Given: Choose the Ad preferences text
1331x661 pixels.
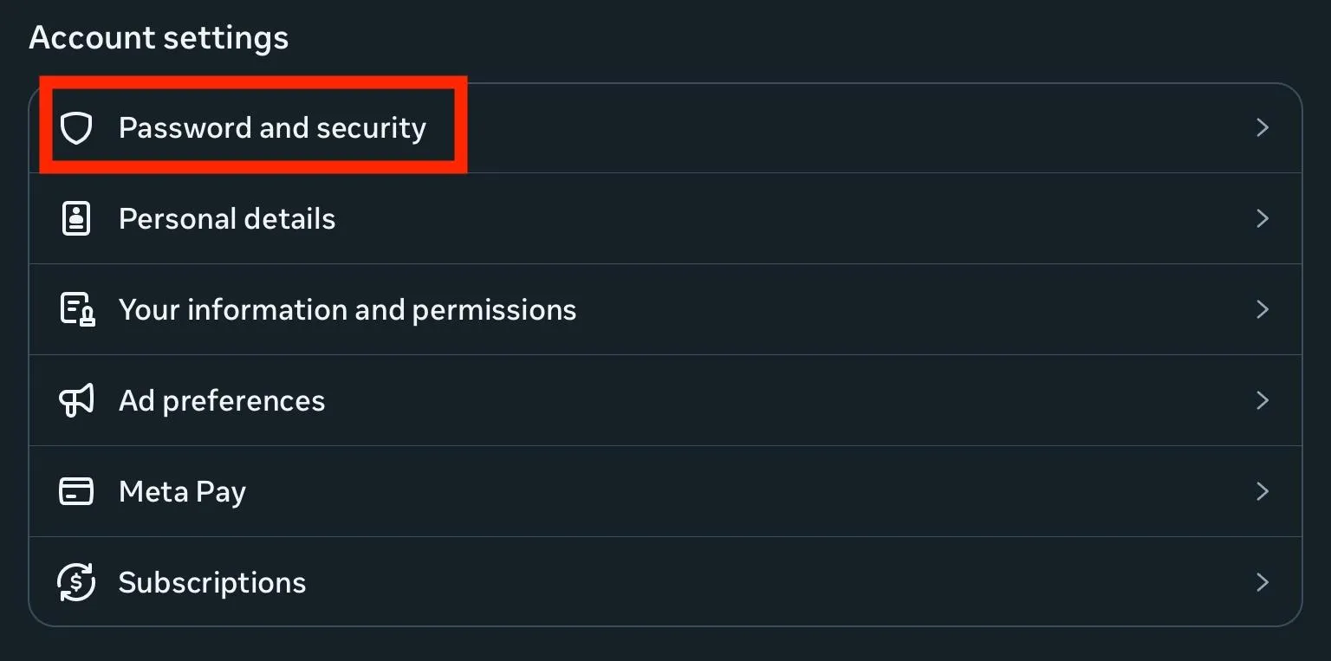Looking at the screenshot, I should click(x=222, y=400).
